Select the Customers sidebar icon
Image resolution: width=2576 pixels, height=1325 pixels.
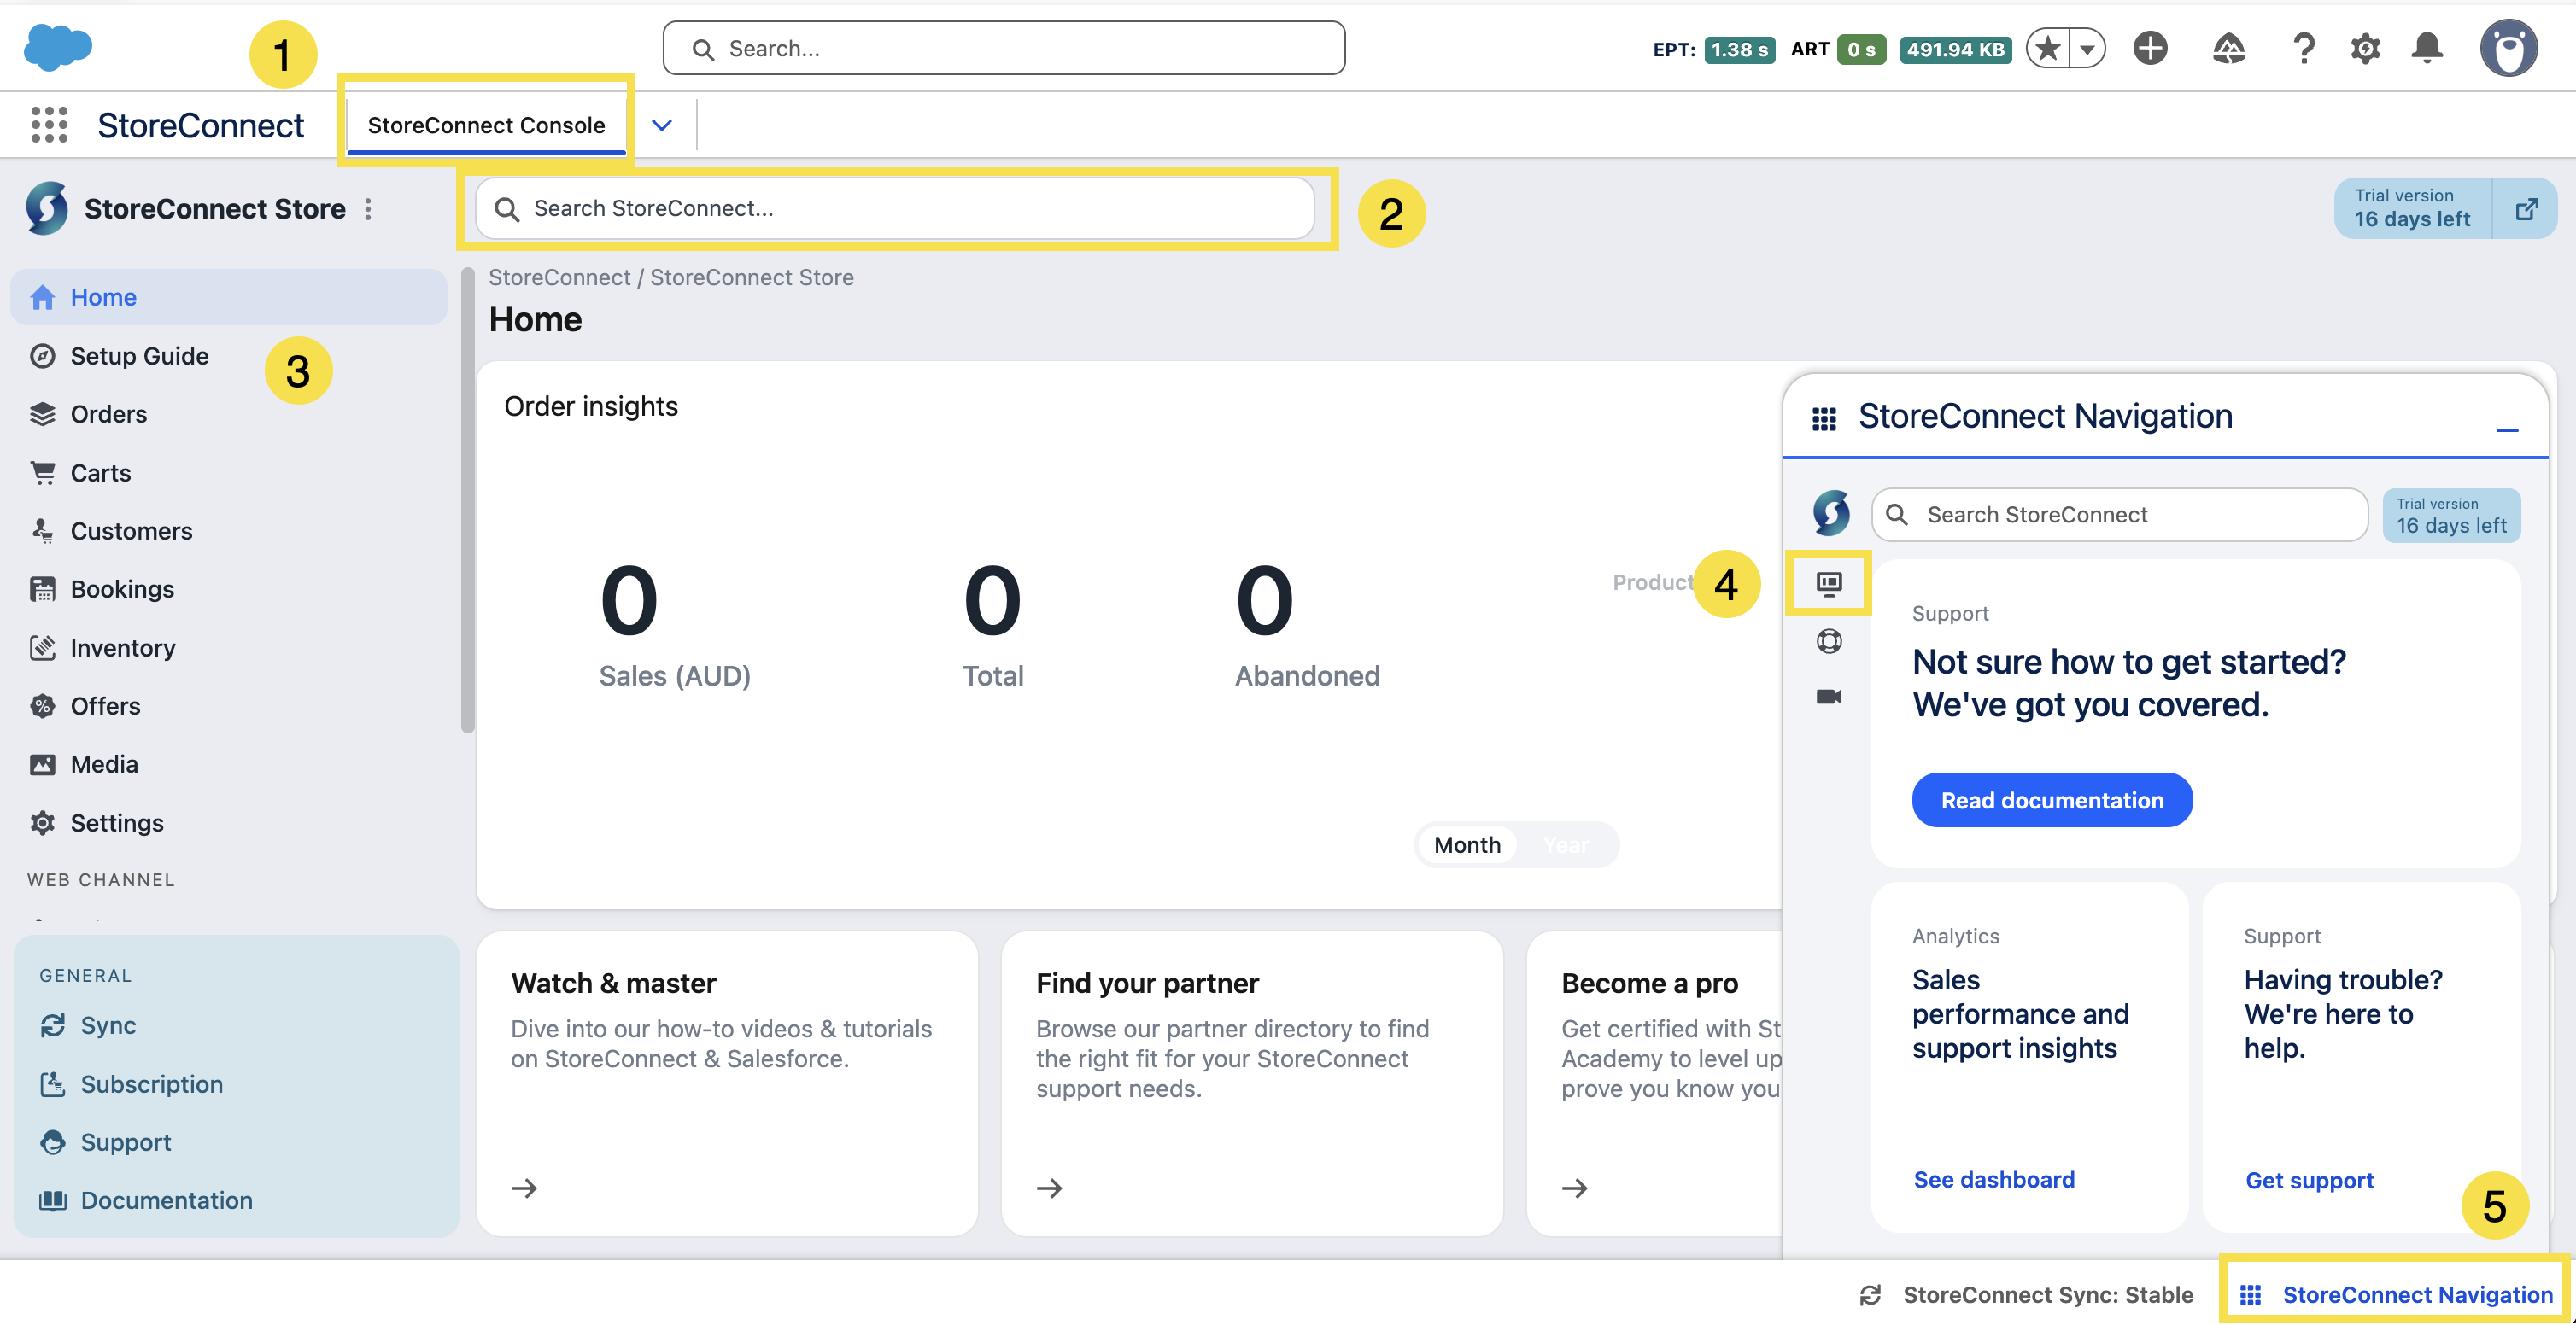click(44, 531)
